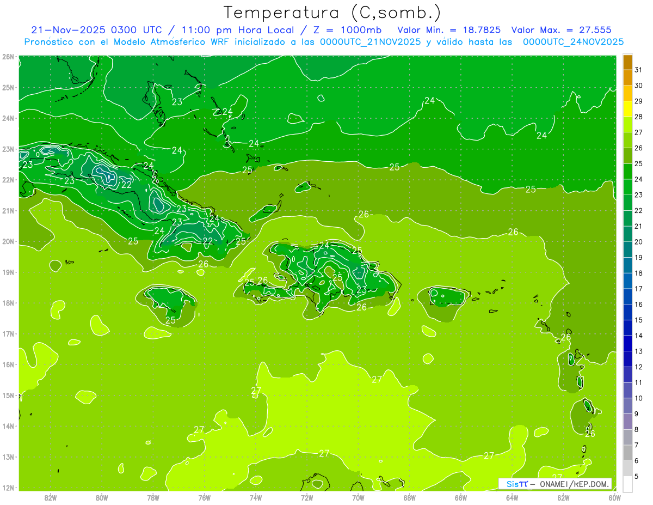Pick the purple swatch between 8 and 9
This screenshot has height=505, width=653.
627,421
